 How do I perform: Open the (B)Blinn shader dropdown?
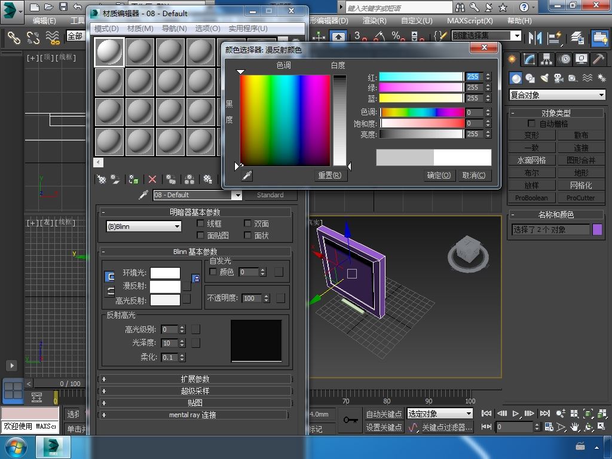143,227
